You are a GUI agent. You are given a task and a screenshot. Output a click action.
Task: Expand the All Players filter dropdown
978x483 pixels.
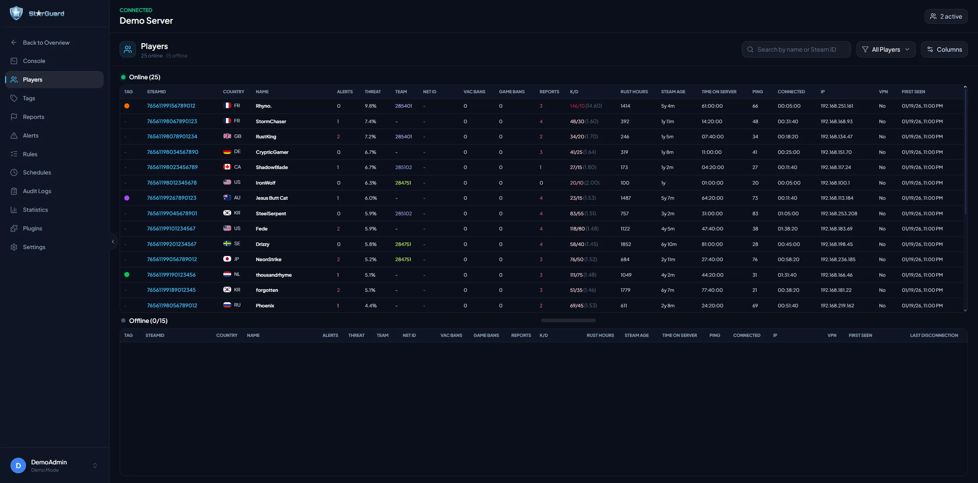point(886,49)
